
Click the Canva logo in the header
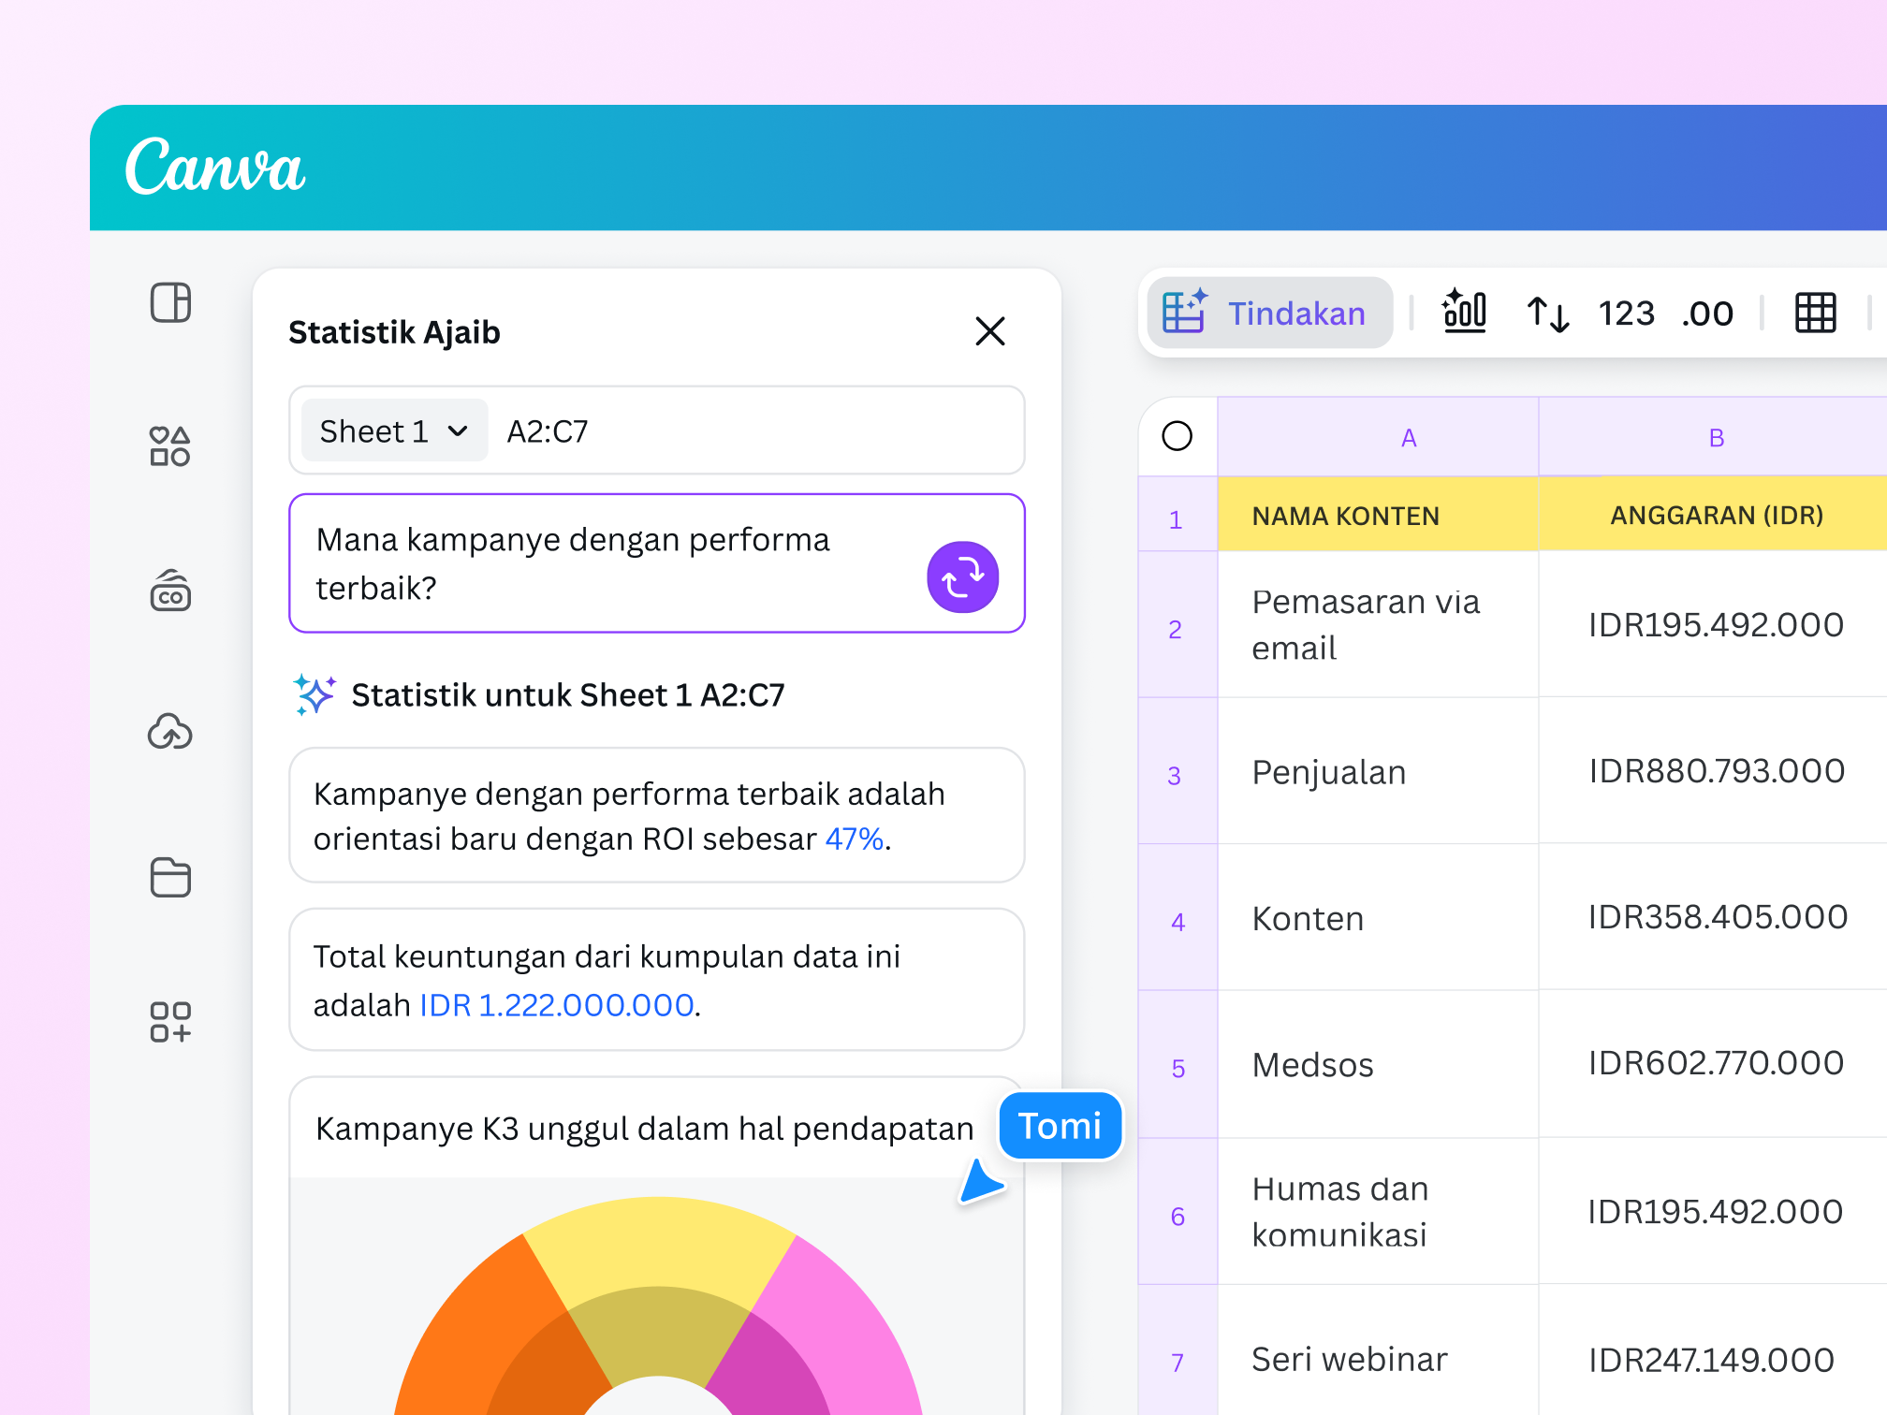tap(216, 168)
